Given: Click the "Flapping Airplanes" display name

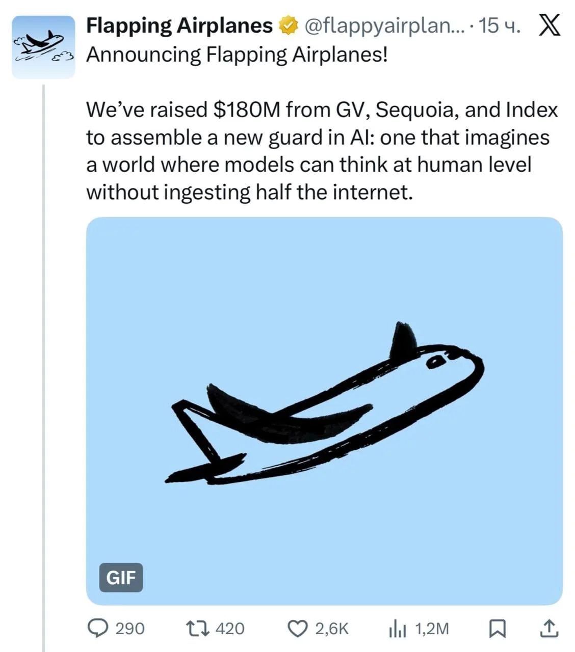Looking at the screenshot, I should pyautogui.click(x=179, y=25).
